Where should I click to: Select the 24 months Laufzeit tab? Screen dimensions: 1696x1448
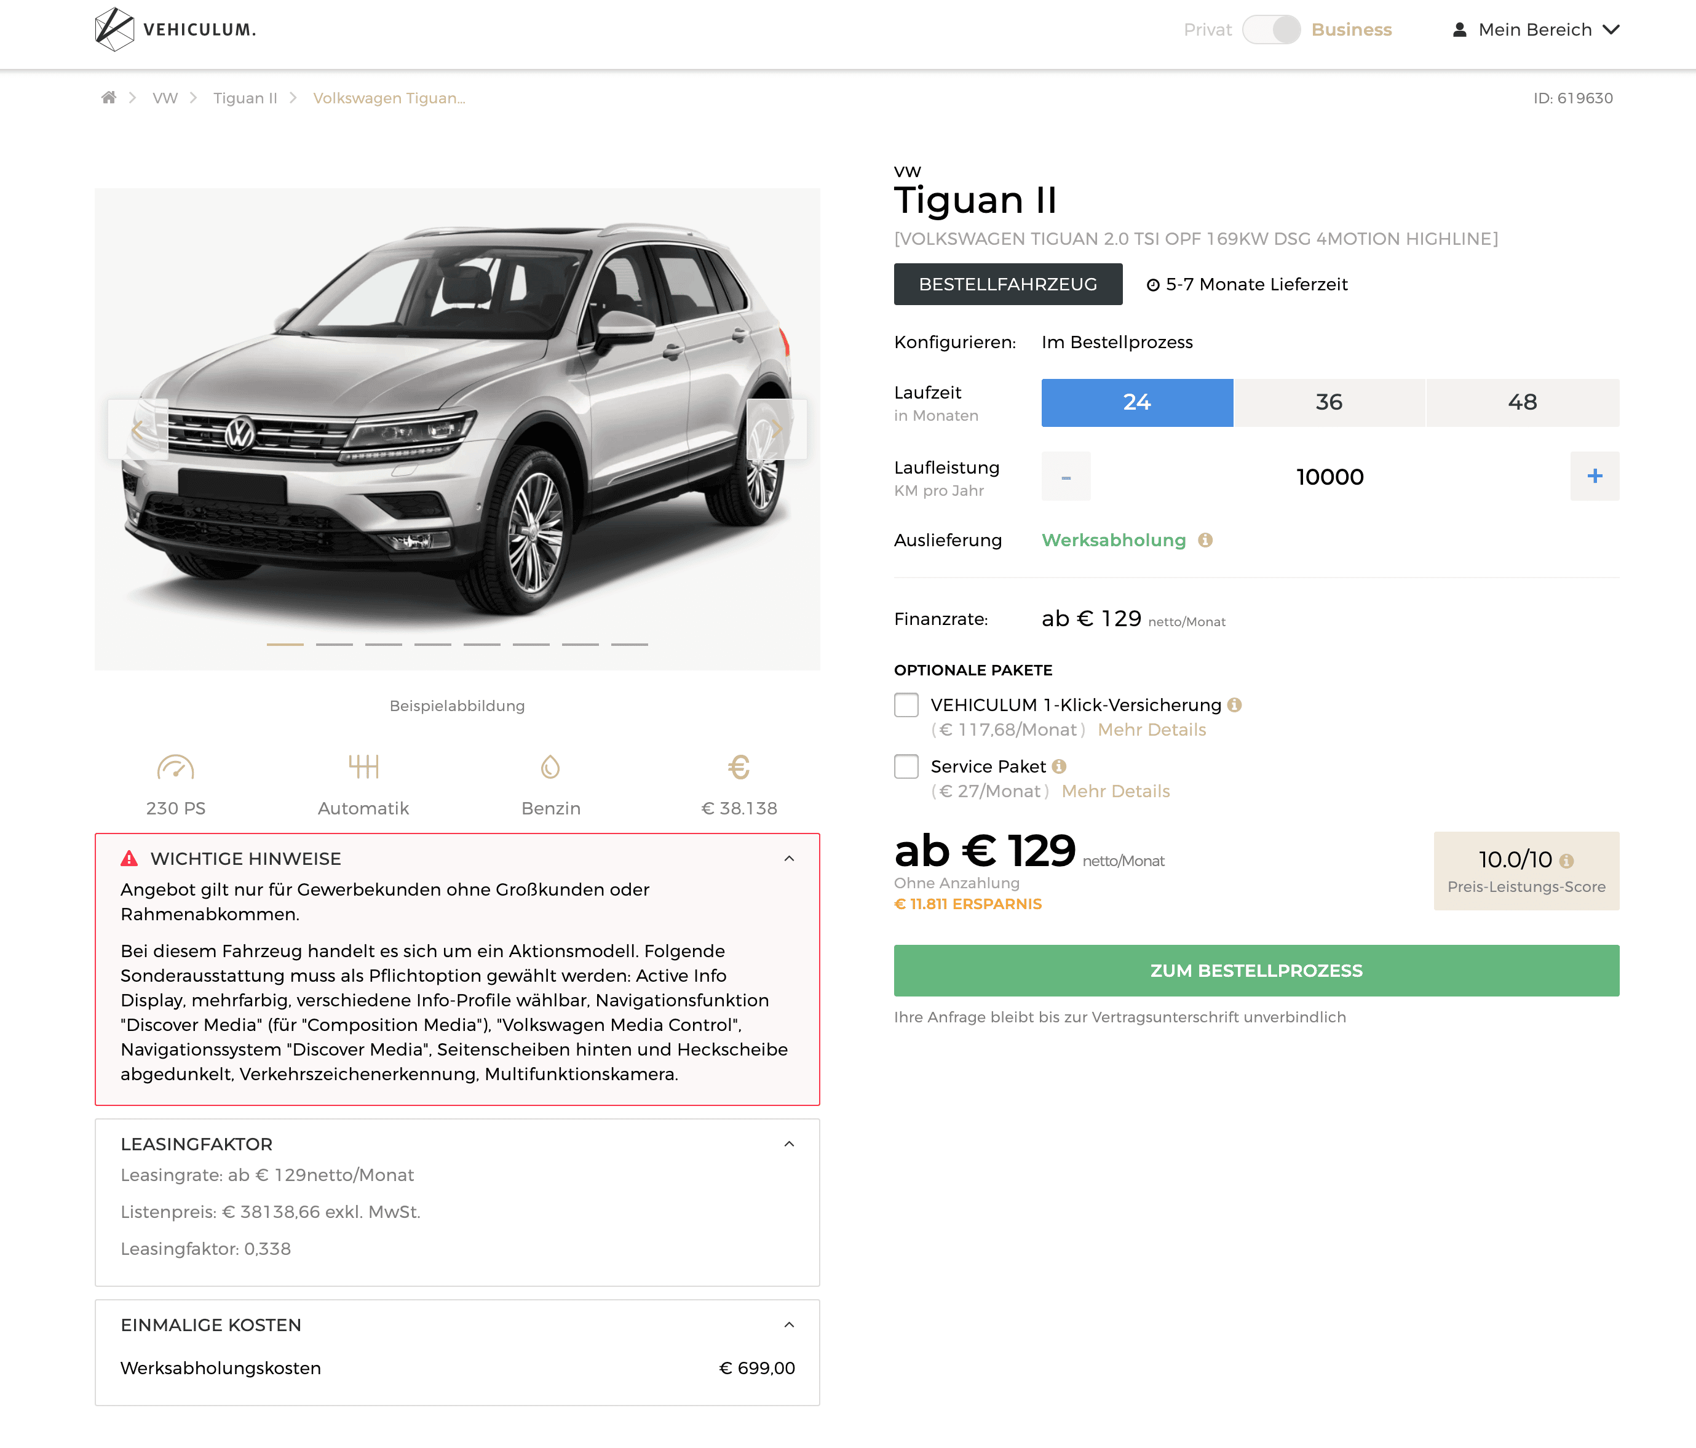point(1137,402)
